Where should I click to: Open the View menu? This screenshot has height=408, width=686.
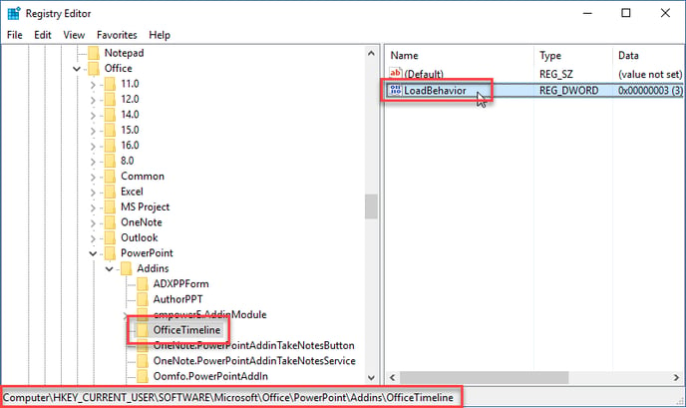click(x=74, y=35)
